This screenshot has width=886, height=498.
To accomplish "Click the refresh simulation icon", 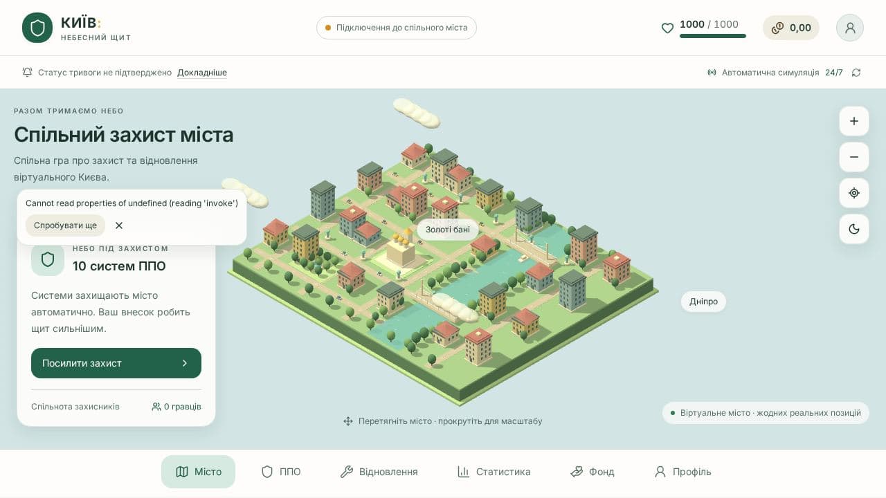I will [x=856, y=73].
